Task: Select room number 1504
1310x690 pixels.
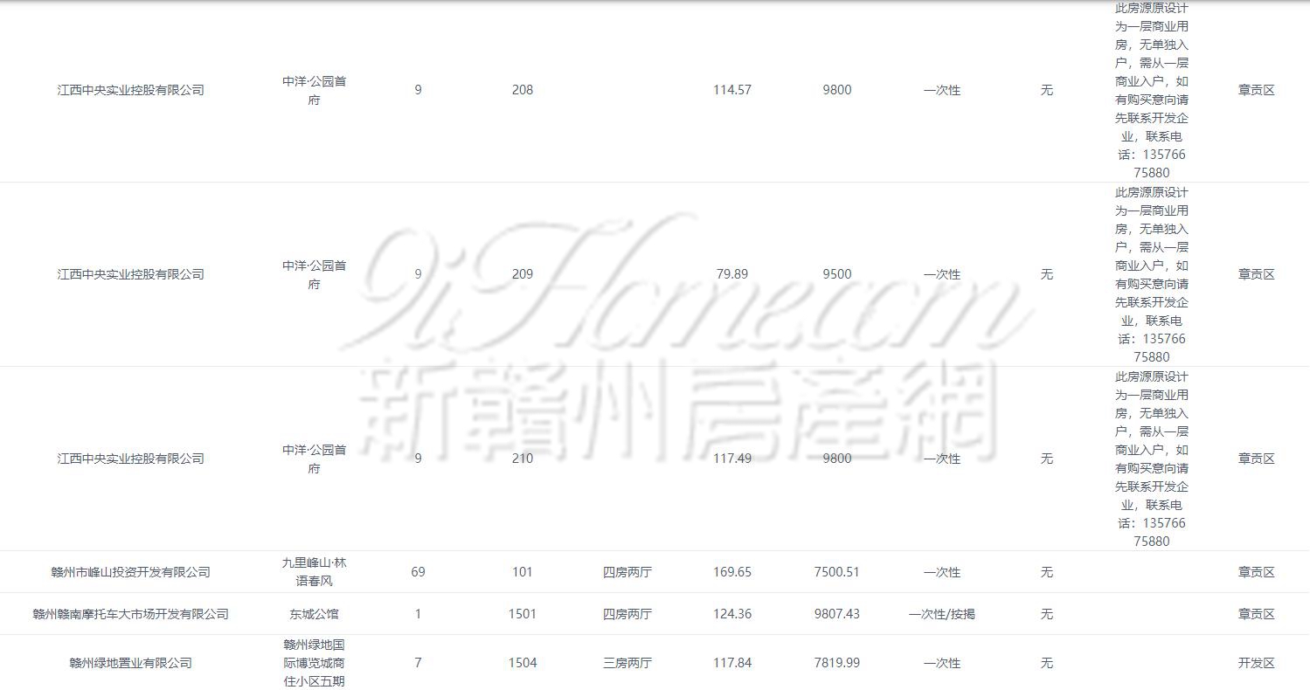Action: pos(522,663)
